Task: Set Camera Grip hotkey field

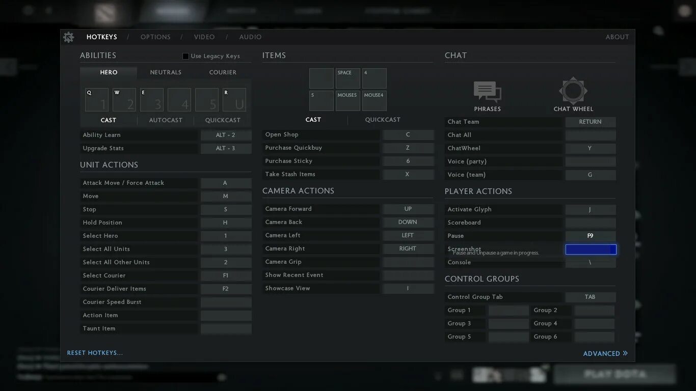Action: pos(408,262)
